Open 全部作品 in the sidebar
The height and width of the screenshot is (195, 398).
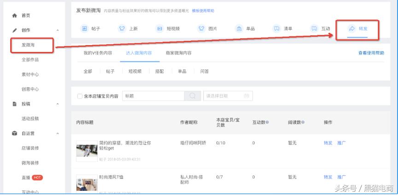30,60
